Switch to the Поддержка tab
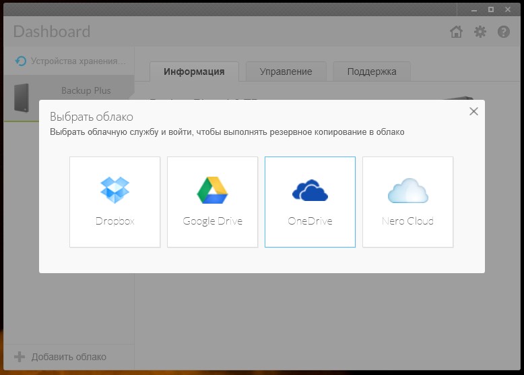Screen dimensions: 524x375 click(x=372, y=71)
